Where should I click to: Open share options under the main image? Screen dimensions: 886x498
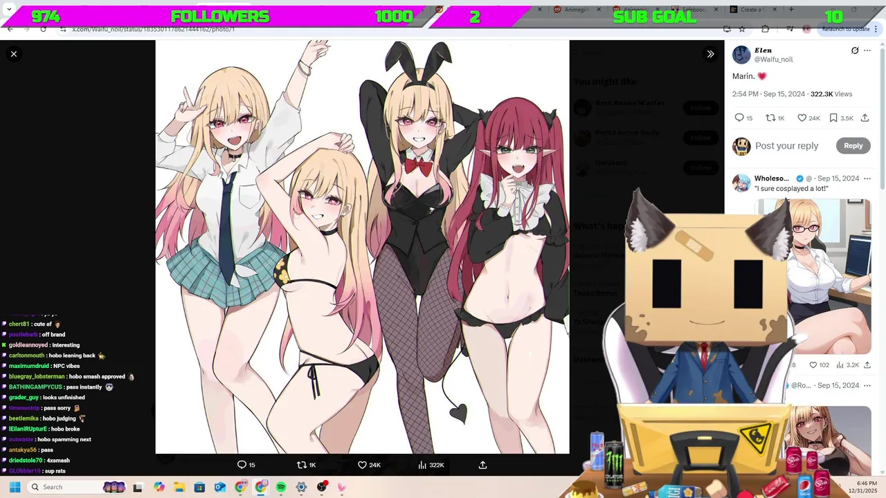click(x=483, y=465)
